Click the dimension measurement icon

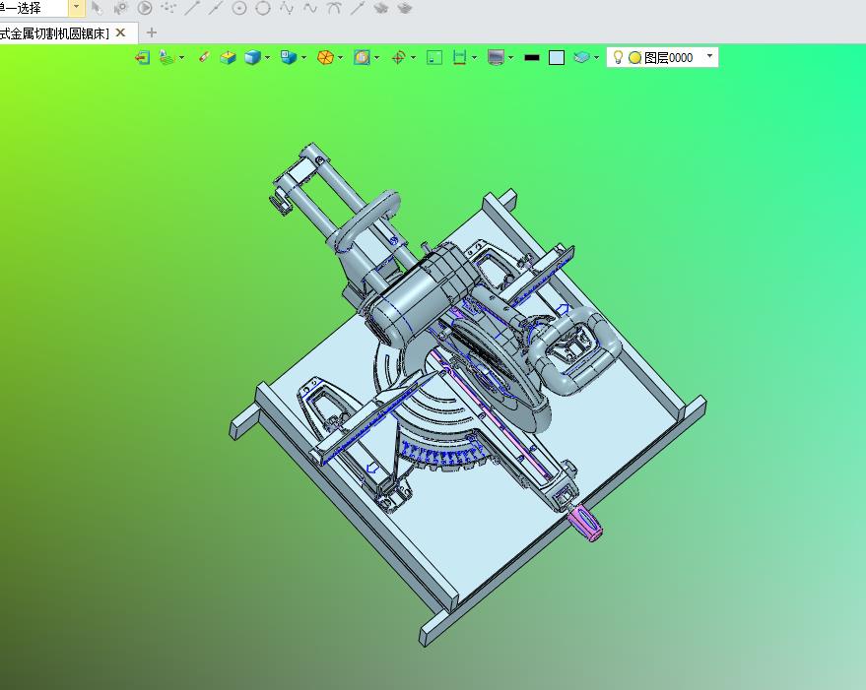click(x=459, y=57)
